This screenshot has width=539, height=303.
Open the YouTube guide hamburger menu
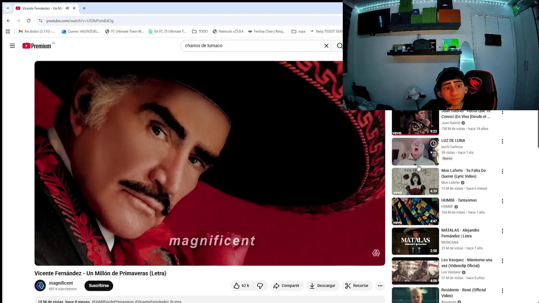12,46
